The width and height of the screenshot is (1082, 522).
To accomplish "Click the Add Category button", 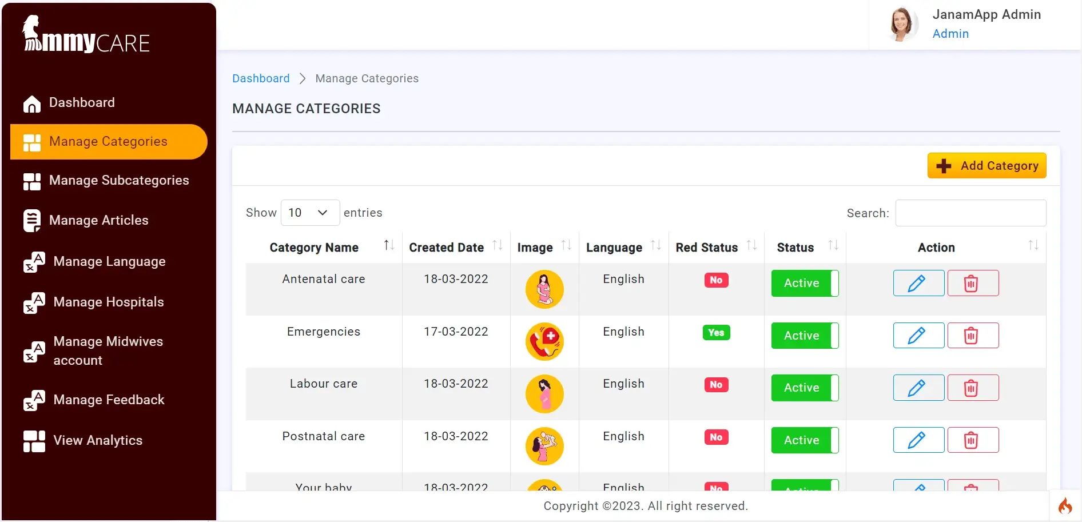I will [x=986, y=165].
